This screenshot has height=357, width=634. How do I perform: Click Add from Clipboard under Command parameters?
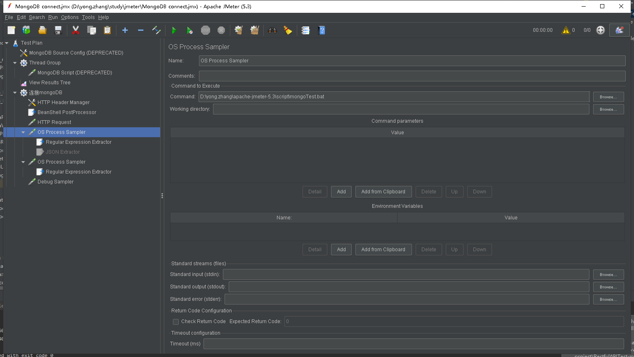point(383,192)
